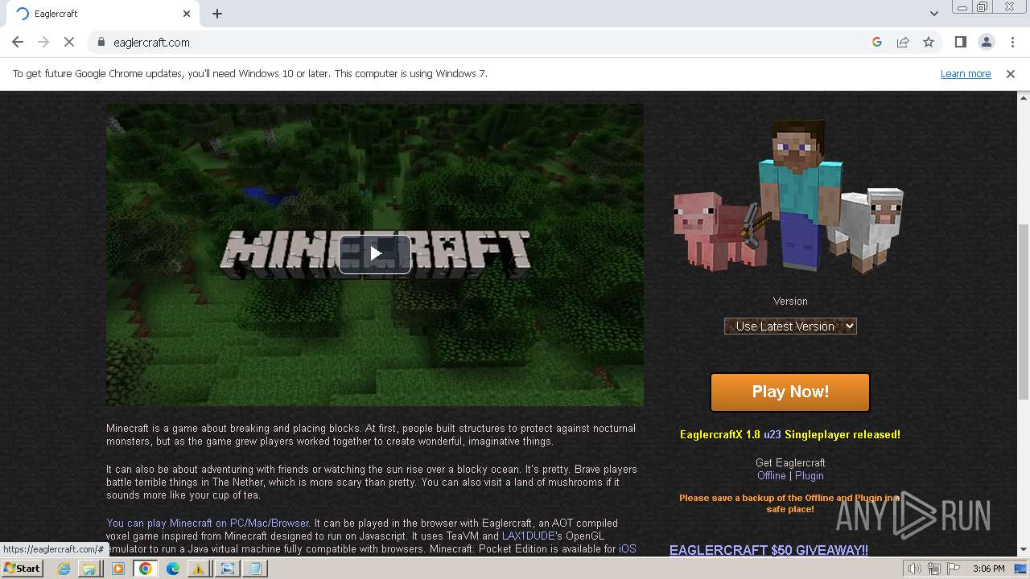
Task: Select the Chrome taskbar icon
Action: [146, 569]
